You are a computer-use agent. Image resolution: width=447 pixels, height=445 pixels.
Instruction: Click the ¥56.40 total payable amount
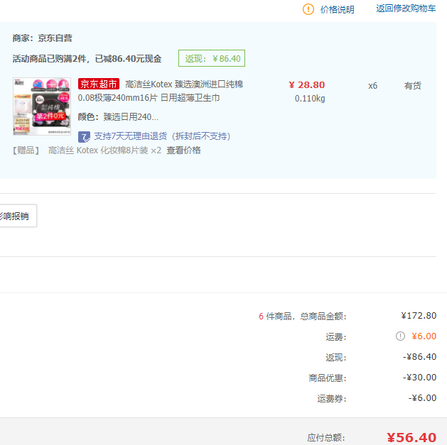click(411, 437)
